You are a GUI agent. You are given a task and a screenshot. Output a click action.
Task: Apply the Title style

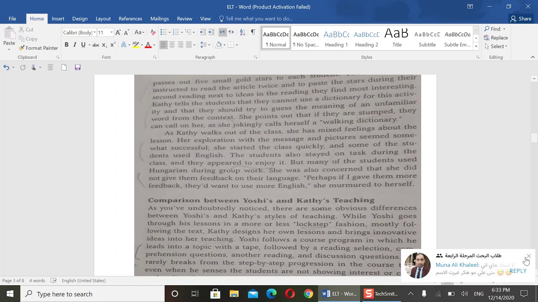pyautogui.click(x=397, y=38)
